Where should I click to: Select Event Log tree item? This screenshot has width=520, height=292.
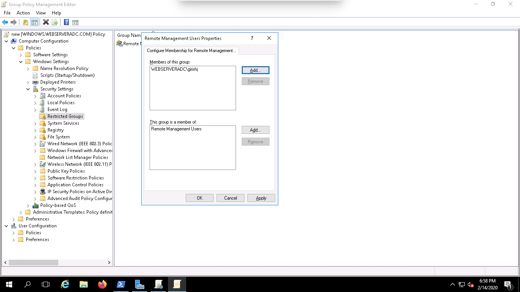[x=57, y=109]
